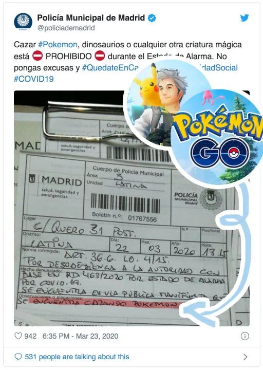
Task: Click the Twitter bird logo
Action: point(245,18)
